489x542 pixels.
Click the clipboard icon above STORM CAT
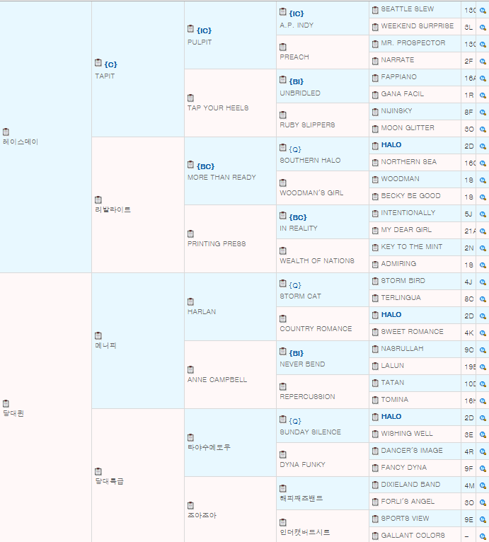282,284
